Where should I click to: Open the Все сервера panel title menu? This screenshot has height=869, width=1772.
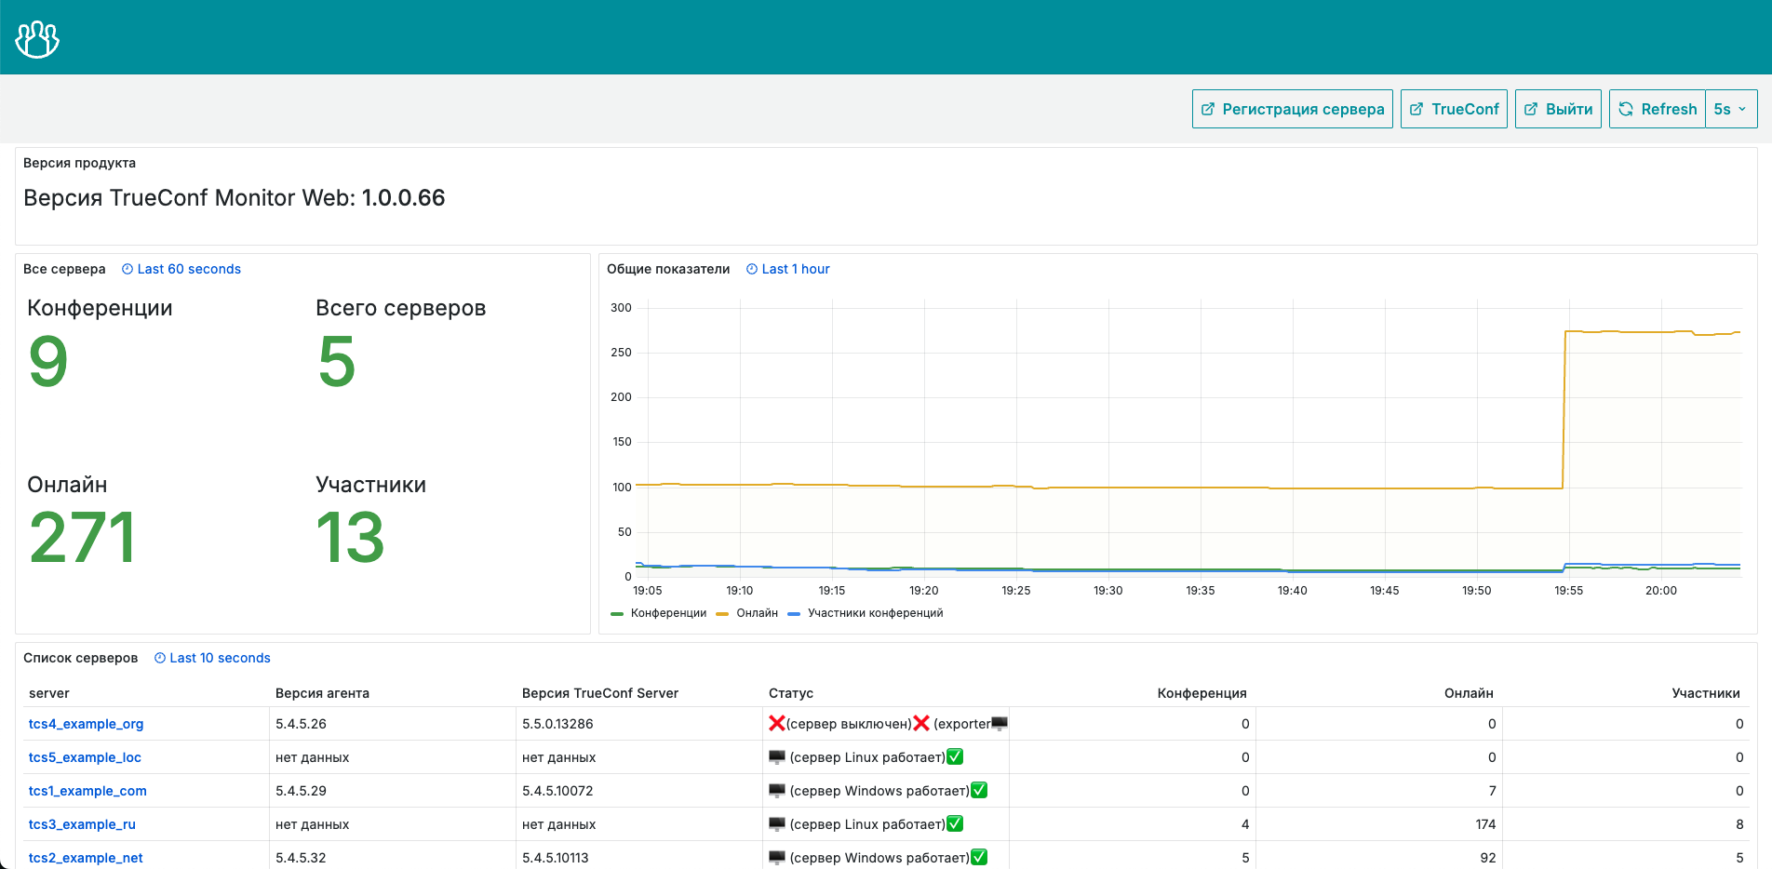point(64,269)
